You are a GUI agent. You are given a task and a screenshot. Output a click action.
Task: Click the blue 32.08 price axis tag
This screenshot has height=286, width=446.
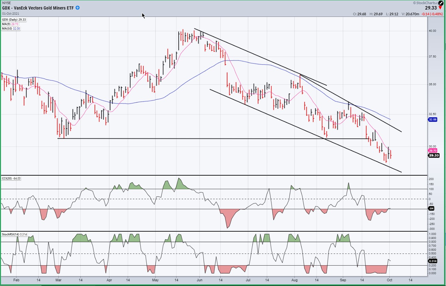point(433,120)
